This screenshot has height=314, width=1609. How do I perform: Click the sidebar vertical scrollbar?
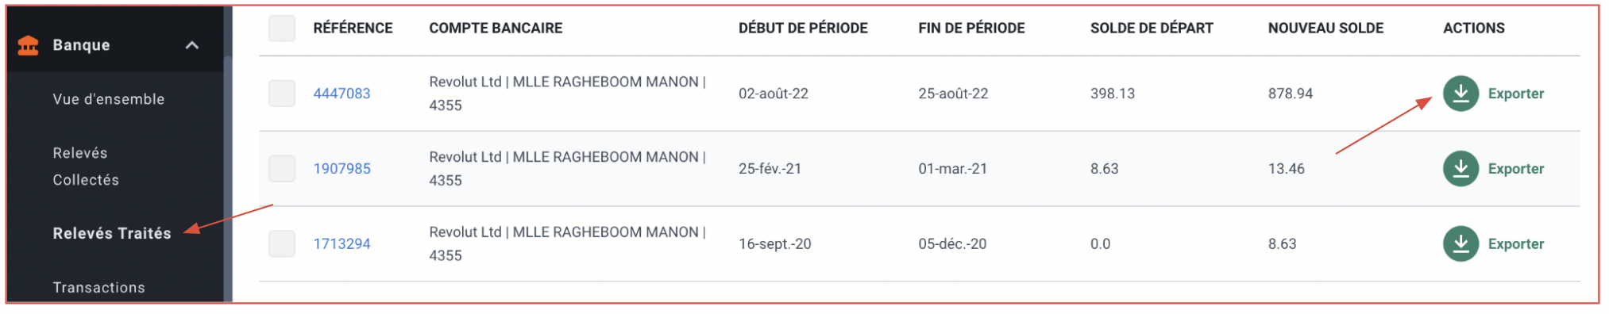228,178
